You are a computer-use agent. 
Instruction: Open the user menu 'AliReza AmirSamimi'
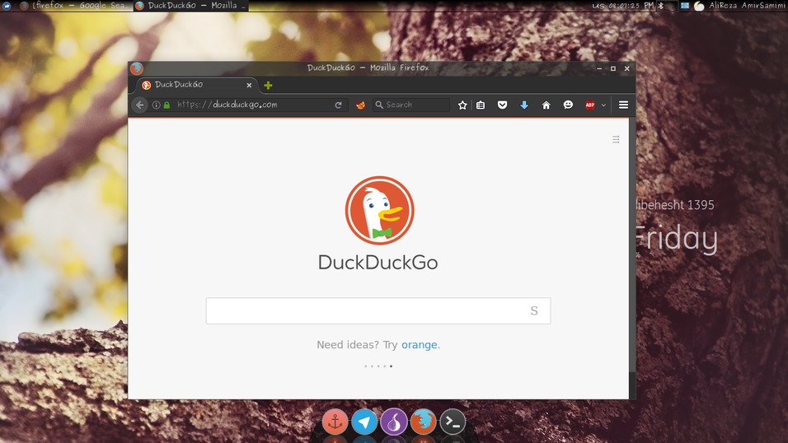tap(747, 6)
